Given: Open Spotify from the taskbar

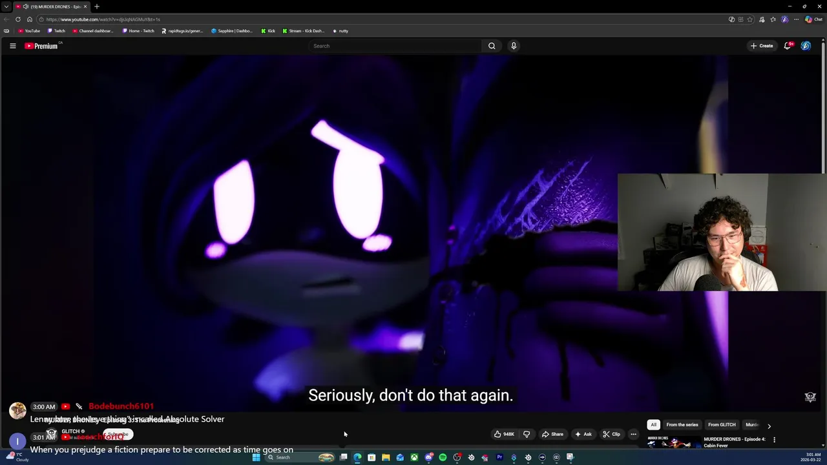Looking at the screenshot, I should (x=443, y=457).
